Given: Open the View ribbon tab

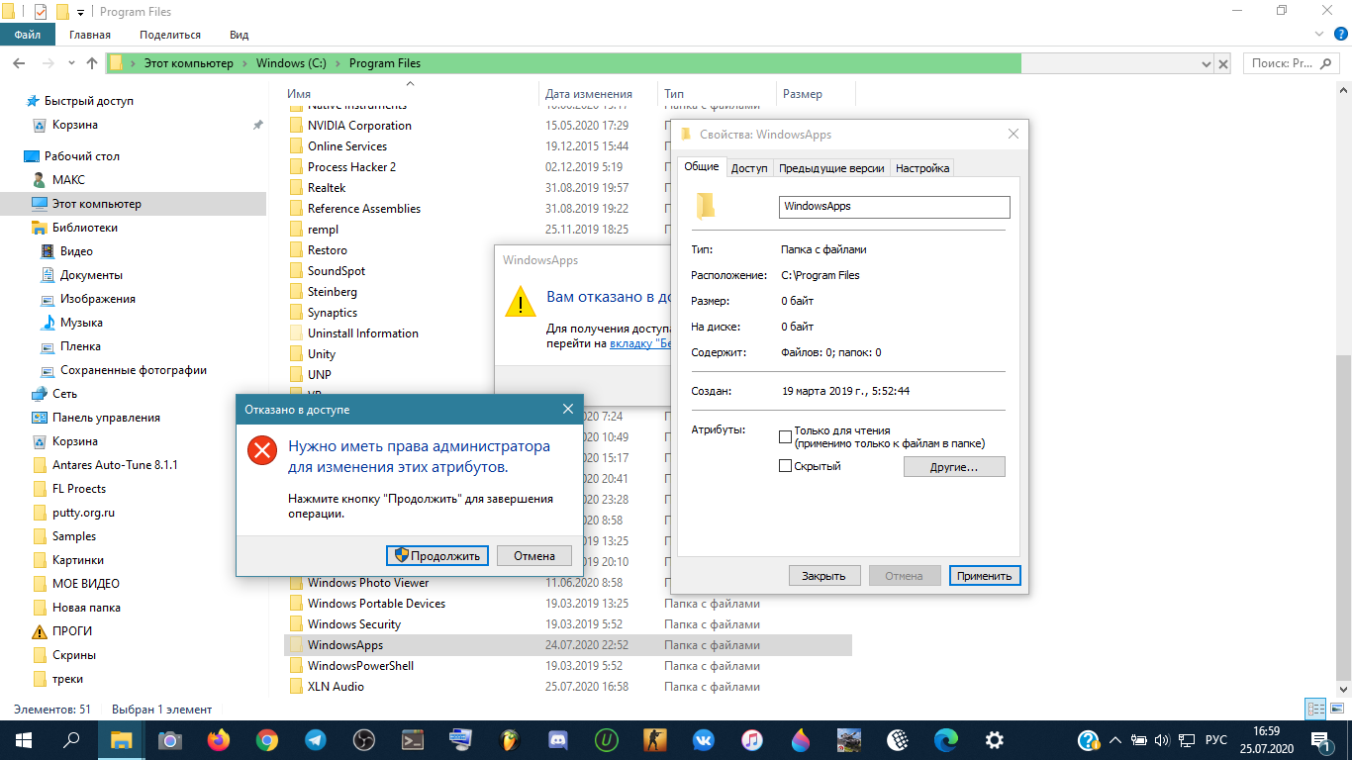Looking at the screenshot, I should (x=239, y=35).
